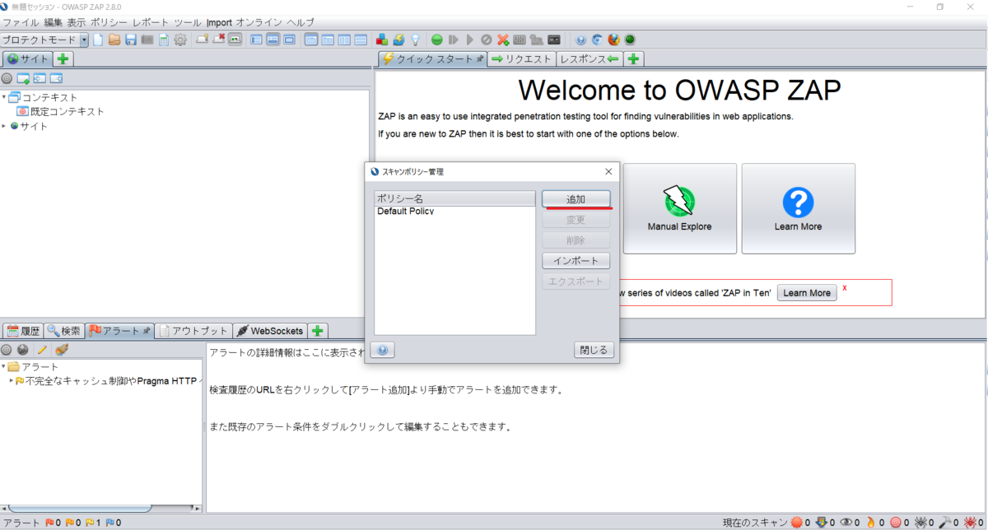This screenshot has height=530, width=988.
Task: Expand the サイト tree node
Action: [3, 126]
